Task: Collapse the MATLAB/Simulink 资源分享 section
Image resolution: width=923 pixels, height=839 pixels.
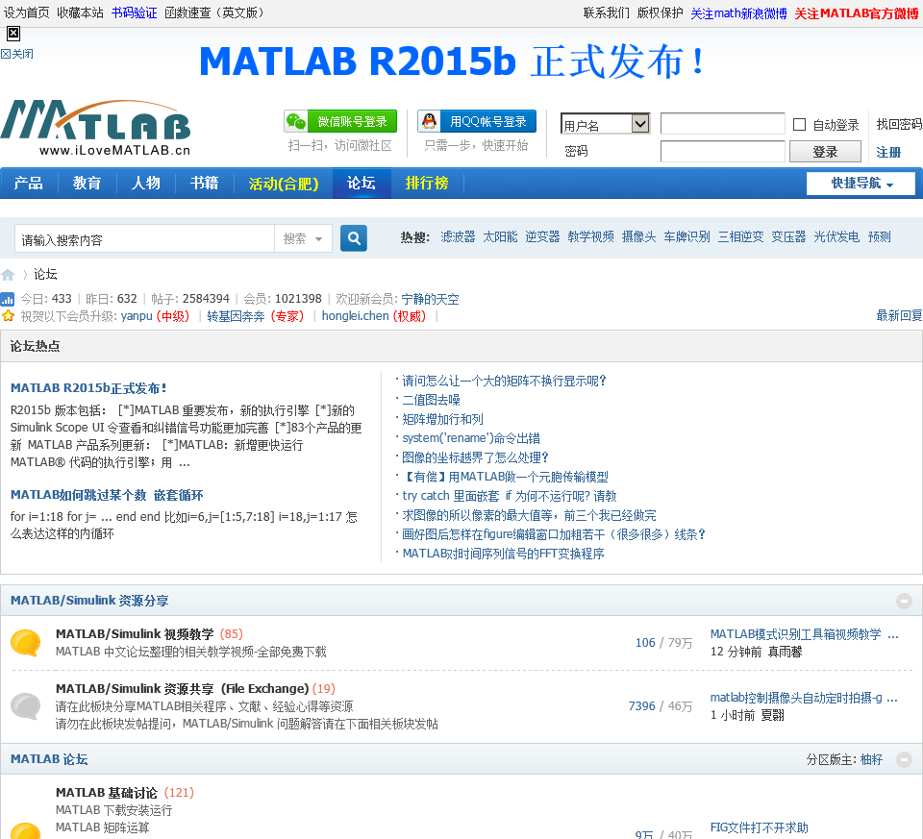Action: click(904, 601)
